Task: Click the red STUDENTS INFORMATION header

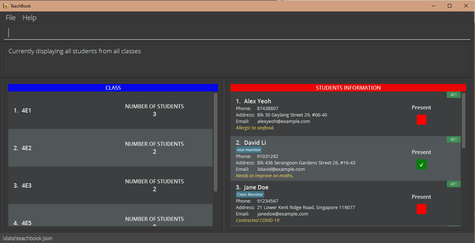Action: click(348, 88)
